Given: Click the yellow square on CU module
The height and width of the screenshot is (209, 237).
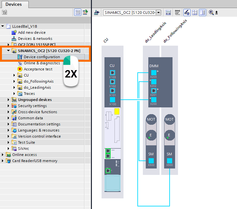Looking at the screenshot, I should 117,111.
